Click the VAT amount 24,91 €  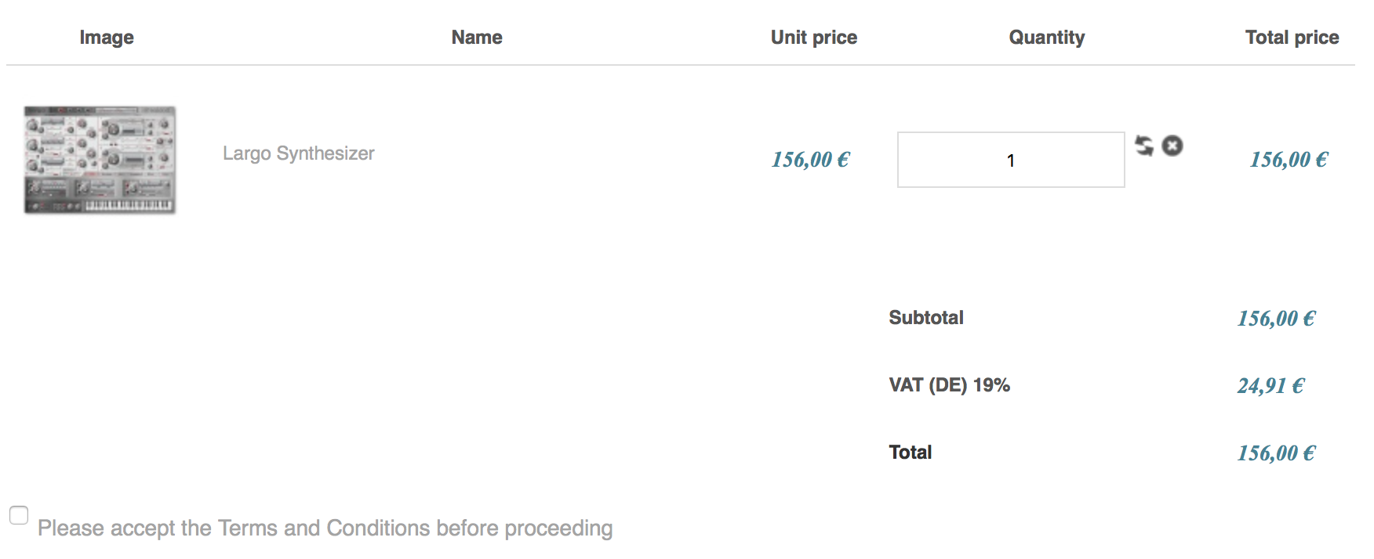[x=1270, y=386]
